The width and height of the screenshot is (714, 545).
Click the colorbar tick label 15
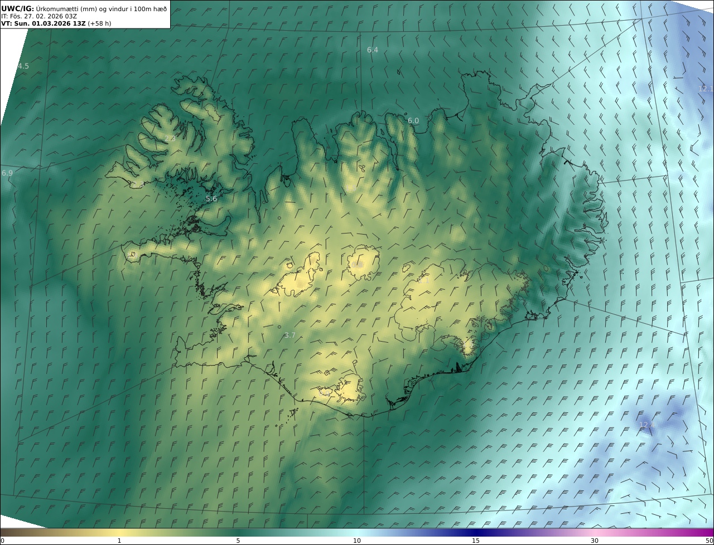[476, 541]
